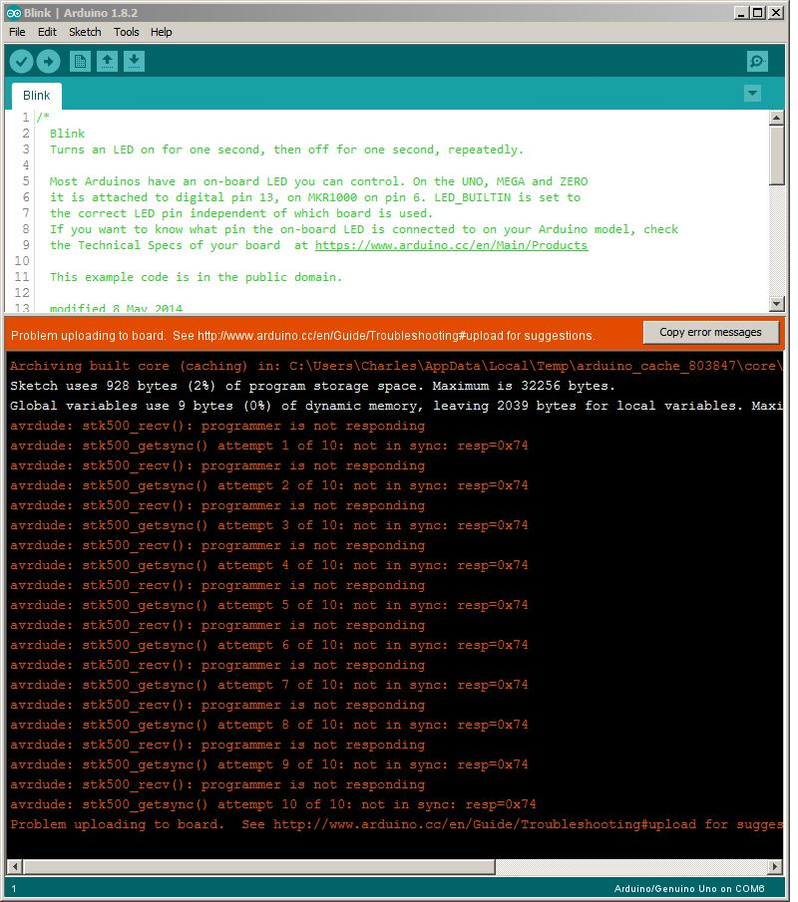This screenshot has height=902, width=798.
Task: Click the Arduino logo in title bar
Action: pyautogui.click(x=13, y=13)
